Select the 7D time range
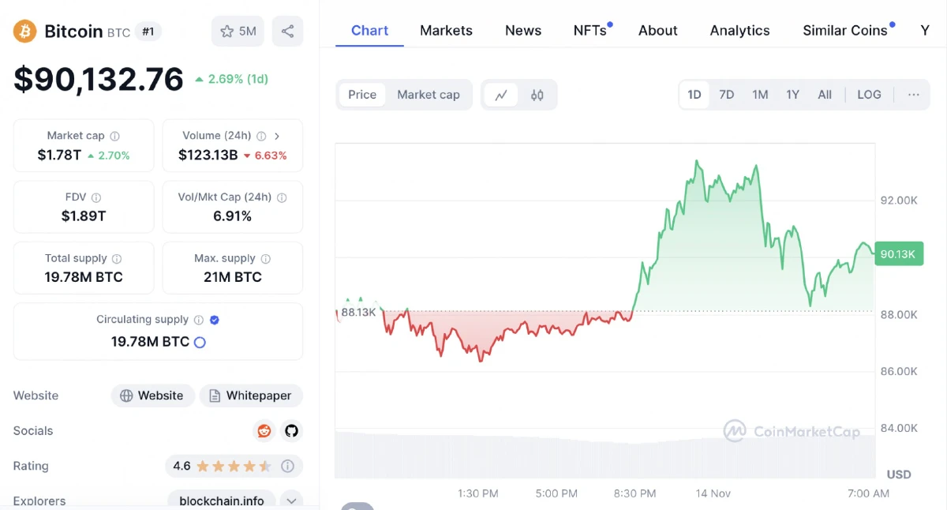The width and height of the screenshot is (947, 510). coord(726,95)
